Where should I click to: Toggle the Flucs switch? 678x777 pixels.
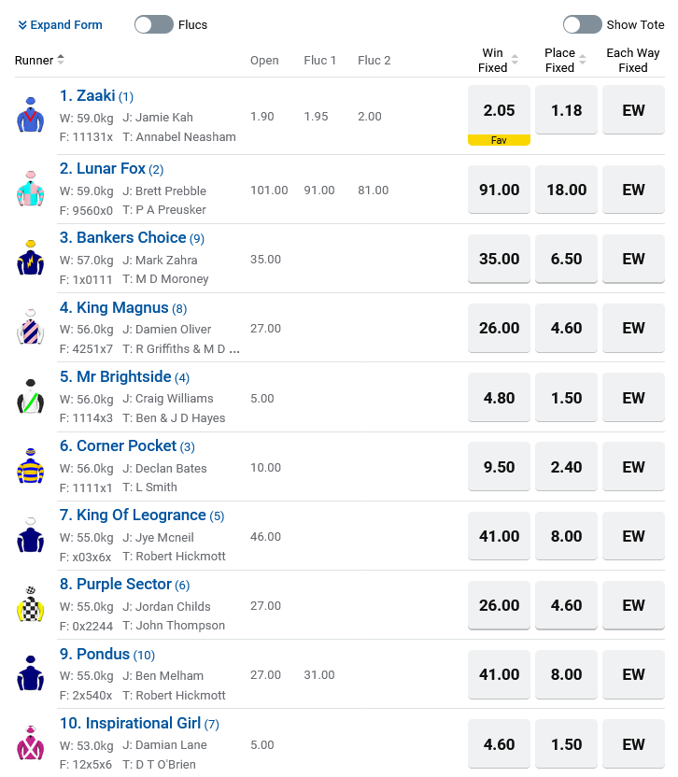[x=154, y=24]
